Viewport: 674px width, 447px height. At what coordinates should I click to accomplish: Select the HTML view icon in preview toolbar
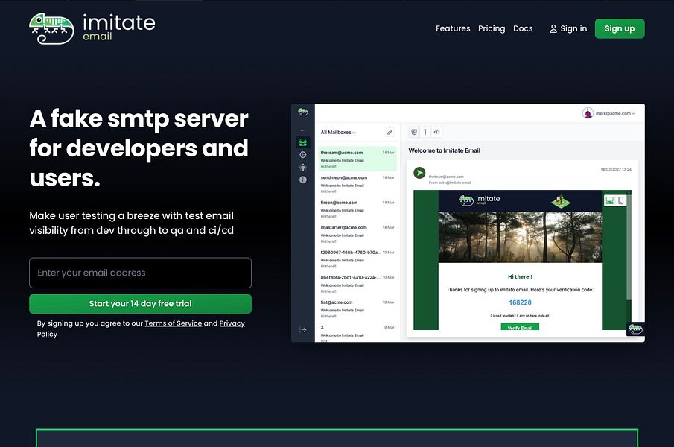point(414,133)
